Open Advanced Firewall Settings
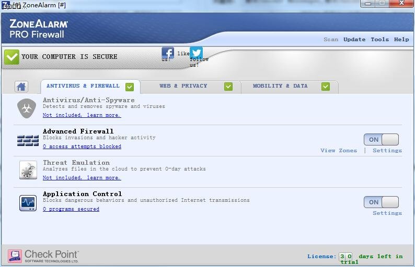The image size is (415, 267). (x=387, y=151)
